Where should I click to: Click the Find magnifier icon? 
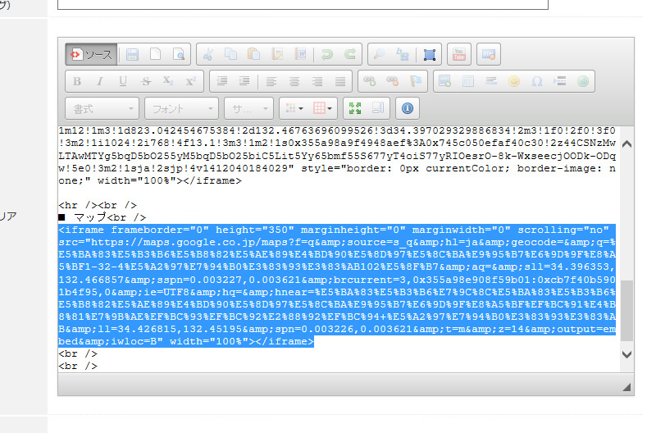[x=379, y=54]
